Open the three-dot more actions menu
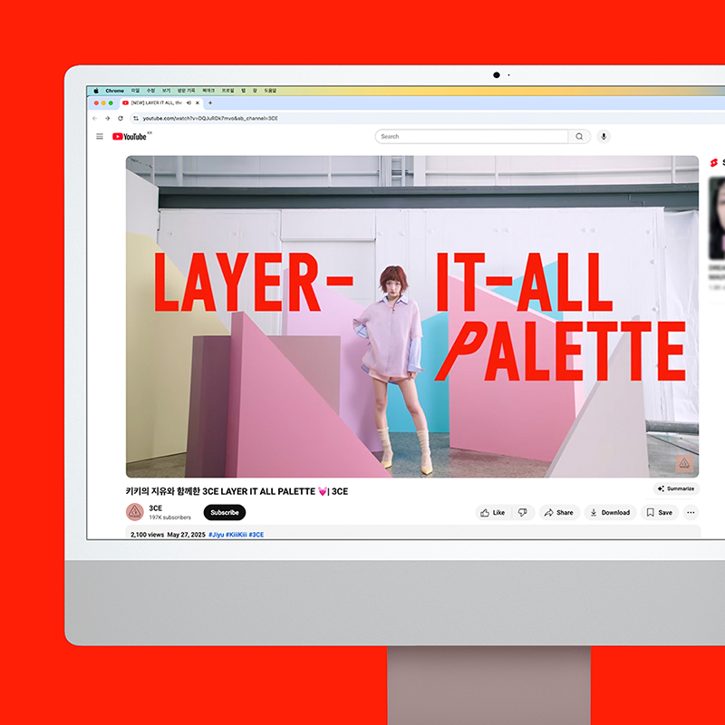 [691, 512]
